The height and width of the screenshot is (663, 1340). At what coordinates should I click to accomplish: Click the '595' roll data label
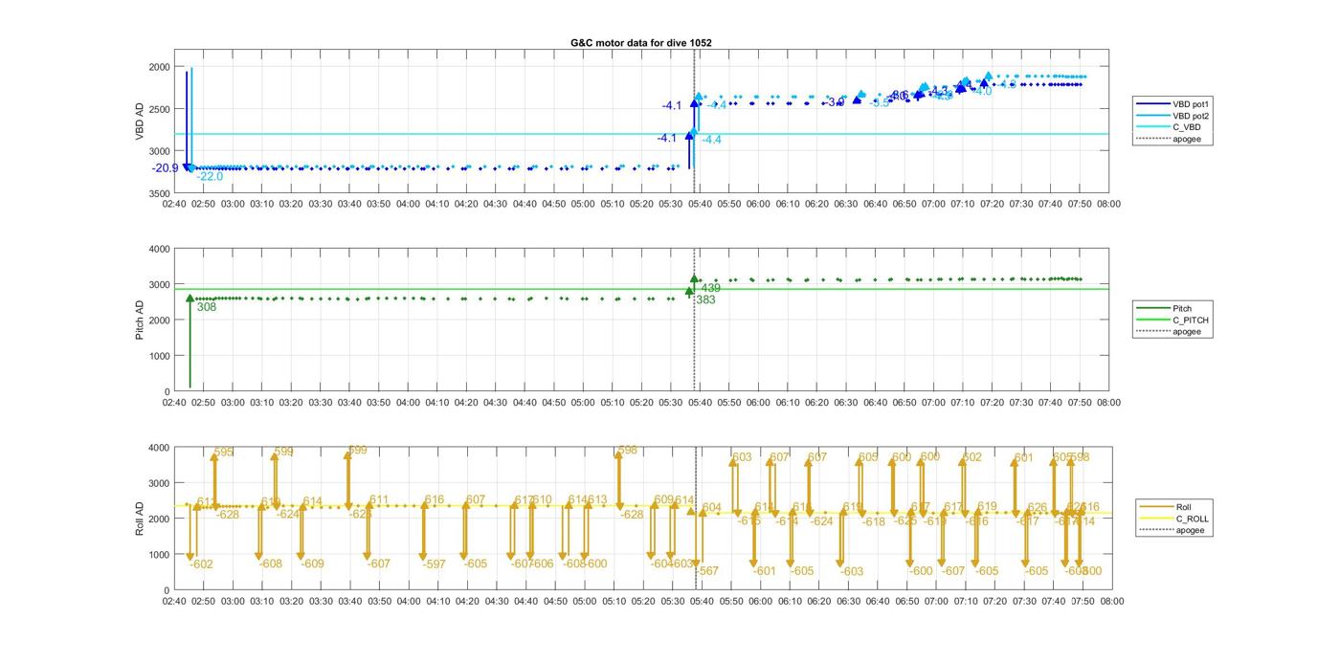[224, 453]
